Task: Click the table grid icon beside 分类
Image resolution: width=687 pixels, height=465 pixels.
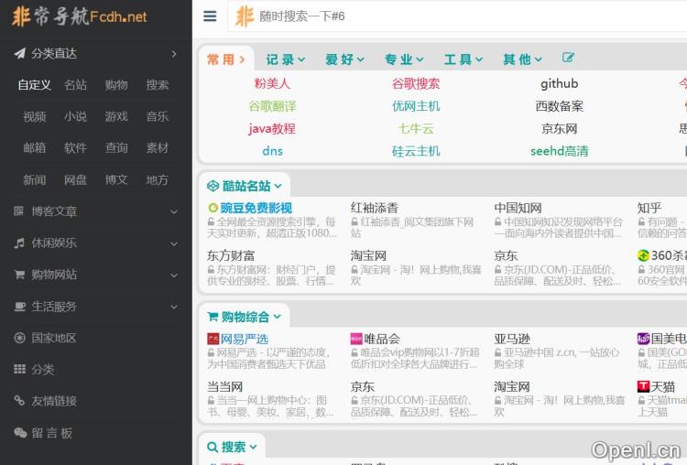Action: [x=19, y=369]
